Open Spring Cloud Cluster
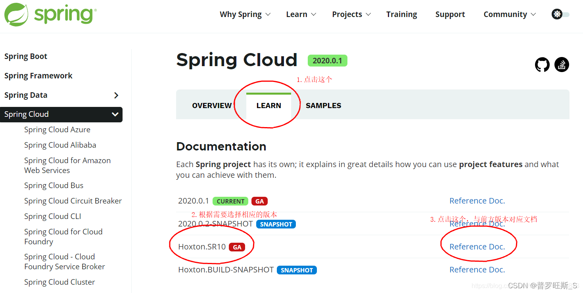The image size is (583, 293). click(59, 282)
